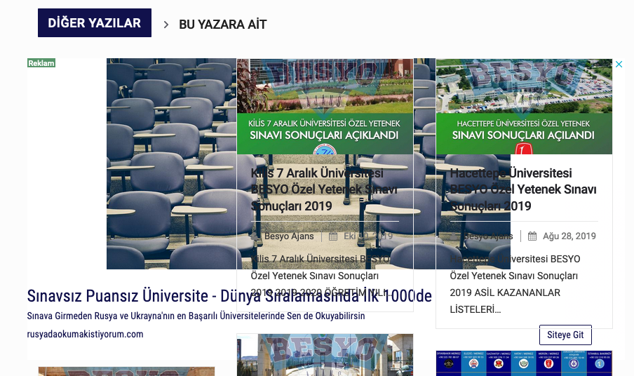This screenshot has height=376, width=634.
Task: Click the Siteye Git button
Action: click(x=565, y=335)
